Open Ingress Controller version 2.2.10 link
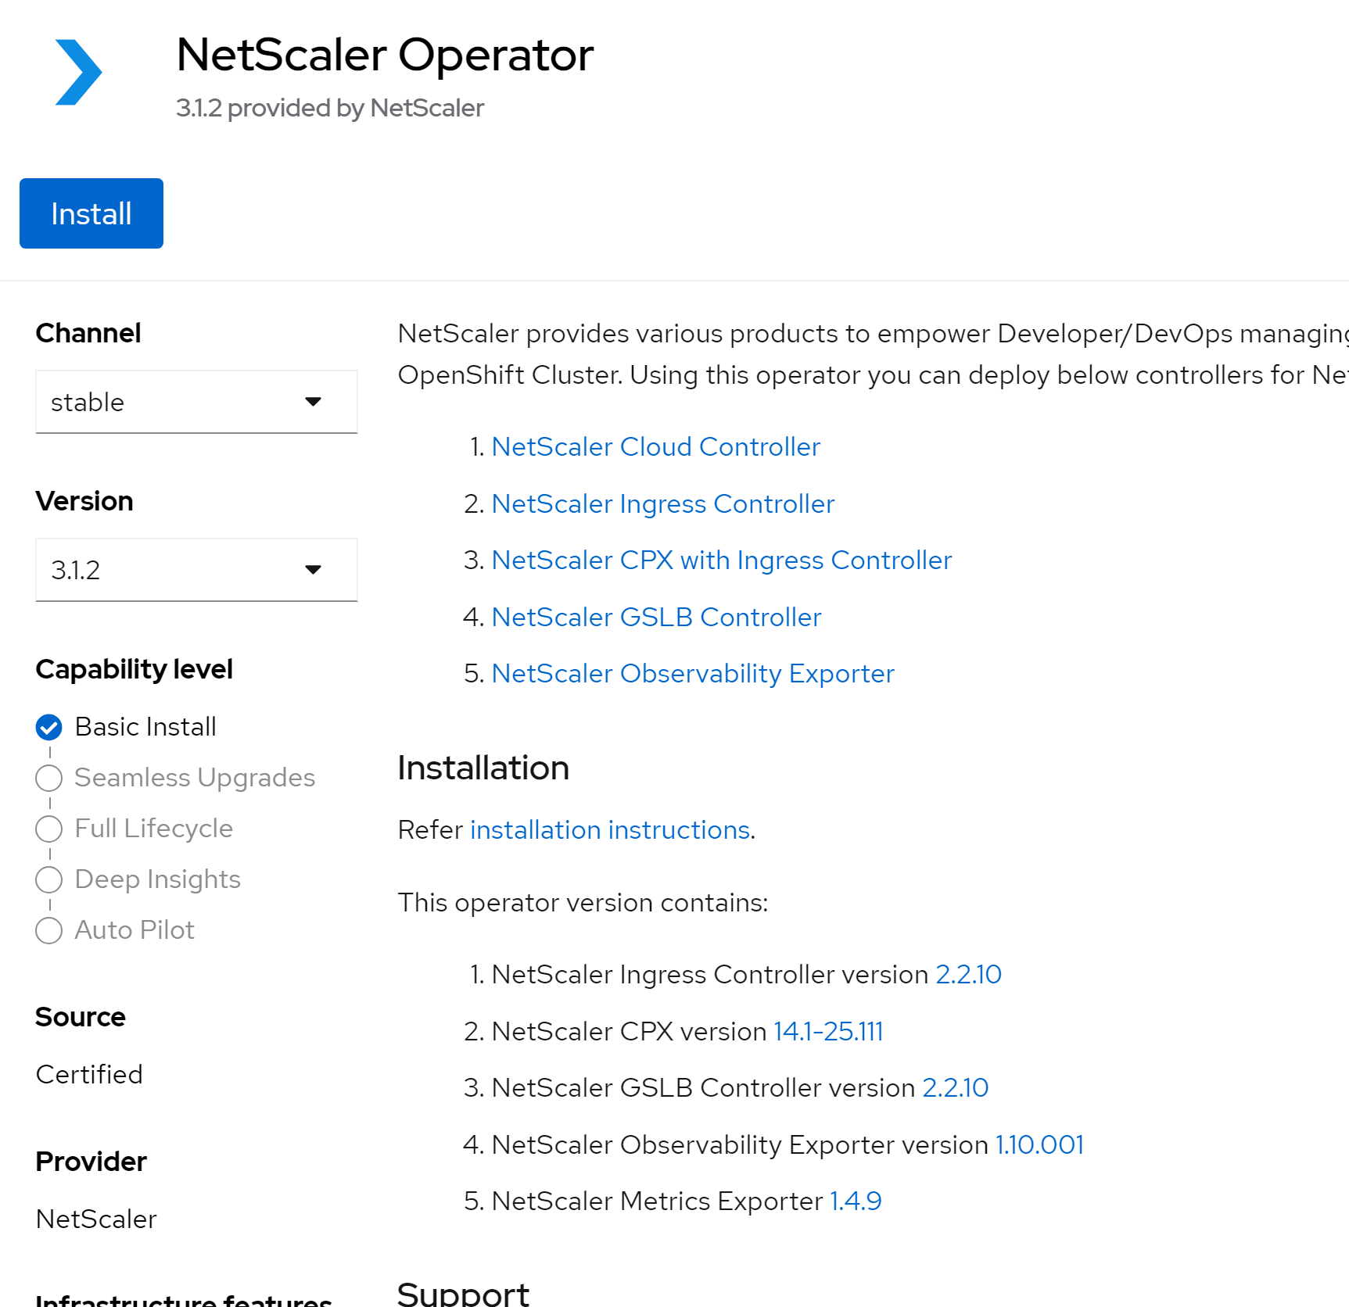This screenshot has height=1307, width=1349. 968,975
